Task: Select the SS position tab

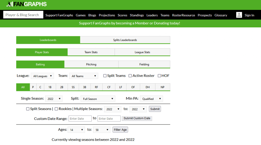Action: coord(73,87)
